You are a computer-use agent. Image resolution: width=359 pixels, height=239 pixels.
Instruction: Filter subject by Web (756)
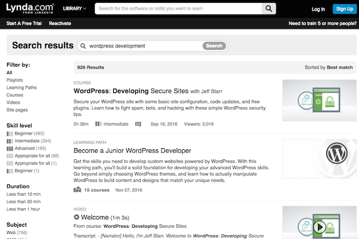click(17, 233)
